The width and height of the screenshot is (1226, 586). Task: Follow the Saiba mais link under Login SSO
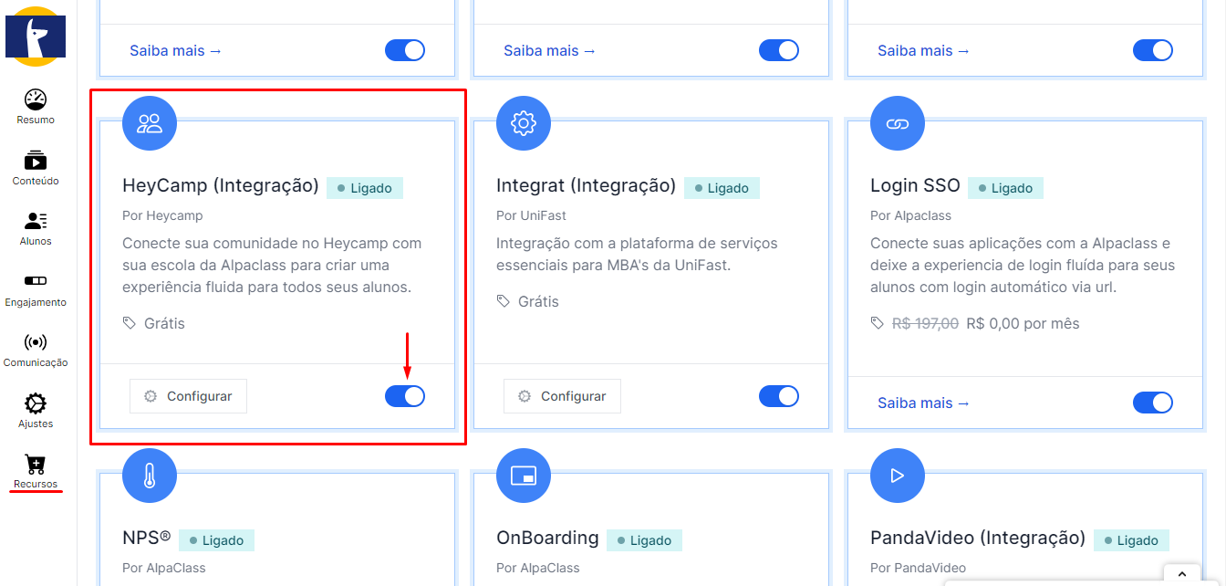click(923, 403)
